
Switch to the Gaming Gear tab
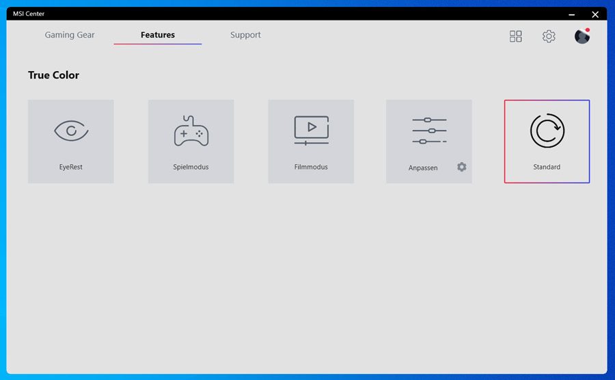[70, 35]
